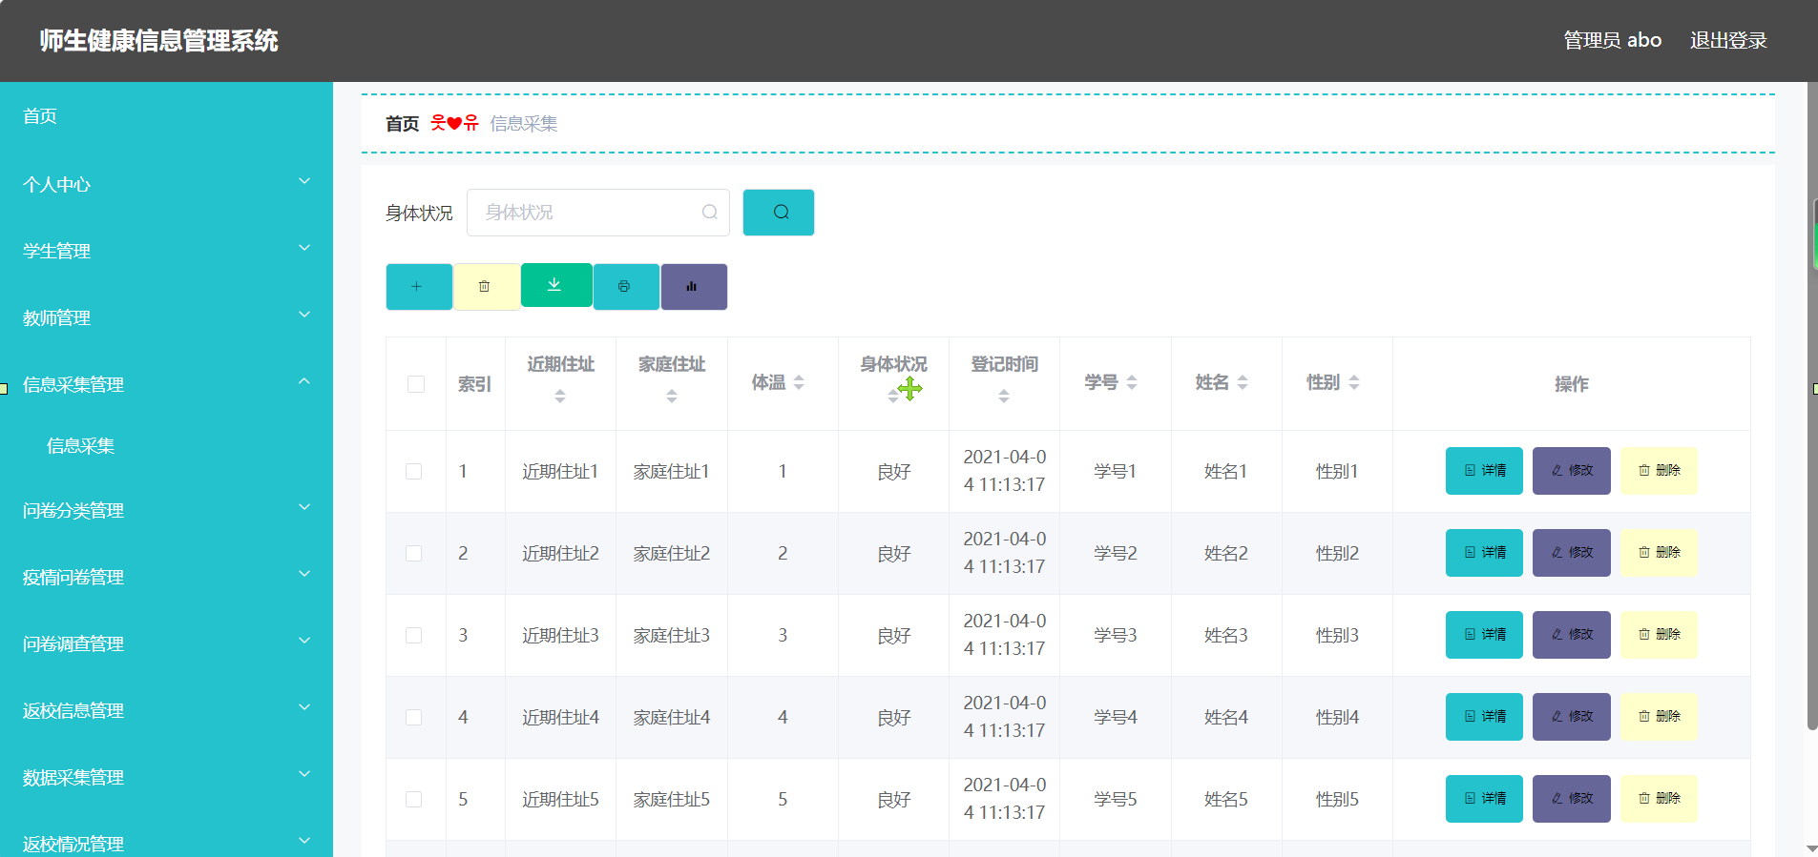Open 个人中心 sidebar menu

[166, 184]
